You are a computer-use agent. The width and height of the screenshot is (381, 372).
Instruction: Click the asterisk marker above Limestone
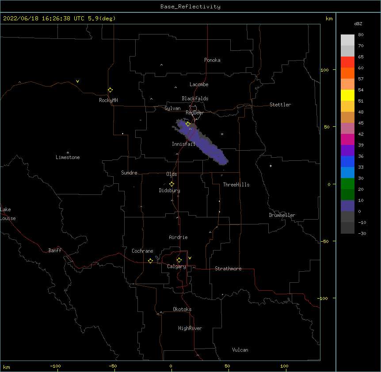(x=68, y=152)
